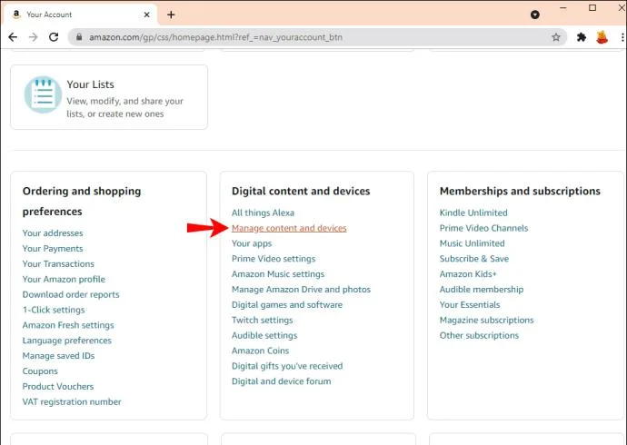
Task: Go to Your apps
Action: [x=252, y=243]
